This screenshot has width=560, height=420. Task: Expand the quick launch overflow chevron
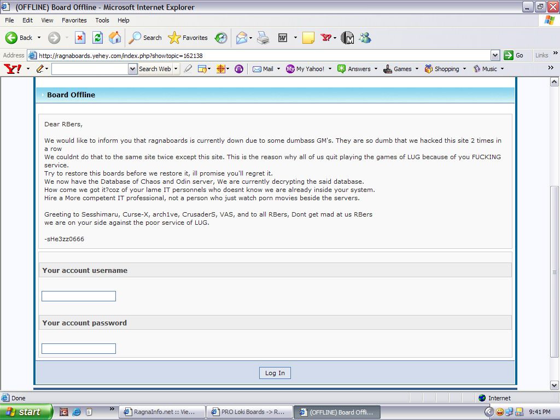tap(112, 409)
